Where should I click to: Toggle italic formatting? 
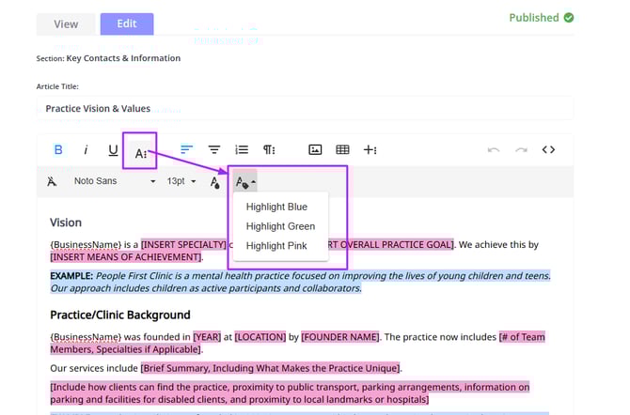(x=86, y=150)
